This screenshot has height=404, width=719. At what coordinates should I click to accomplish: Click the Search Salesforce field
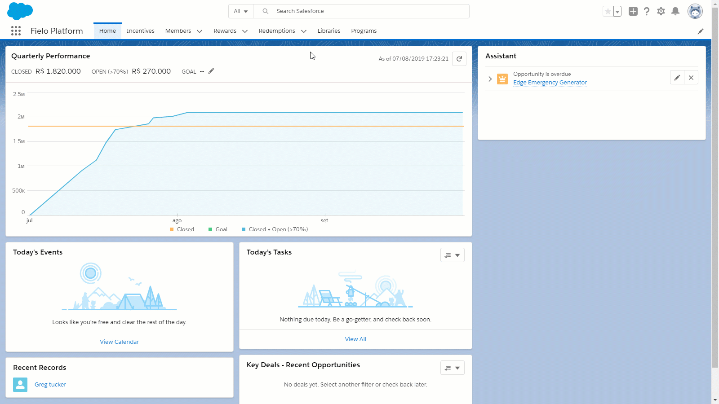[361, 11]
